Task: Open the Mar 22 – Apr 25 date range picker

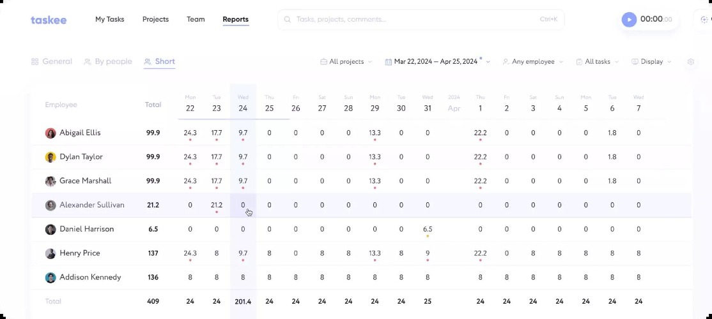Action: click(437, 62)
